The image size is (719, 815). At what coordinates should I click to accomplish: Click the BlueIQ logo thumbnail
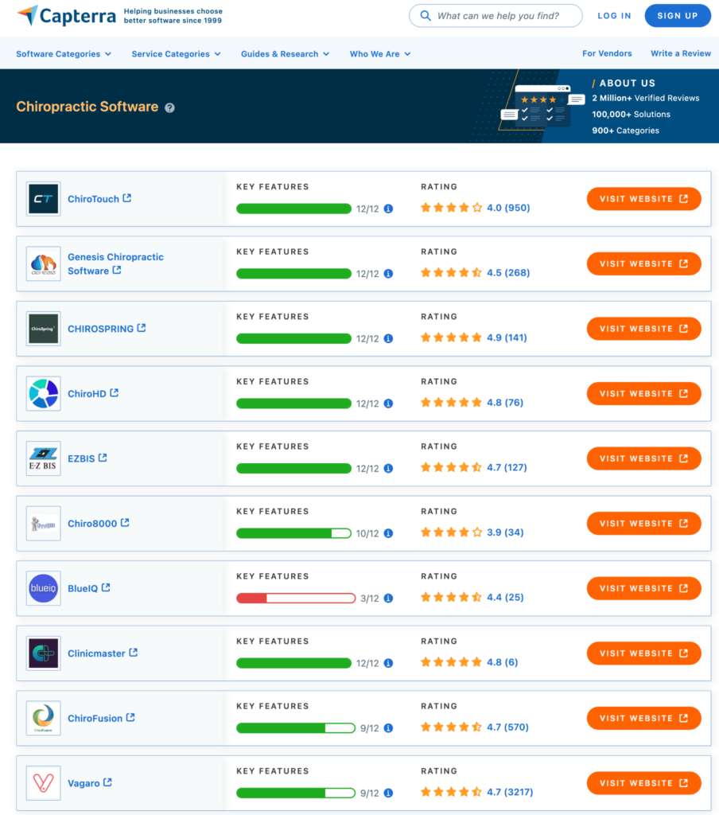(44, 588)
